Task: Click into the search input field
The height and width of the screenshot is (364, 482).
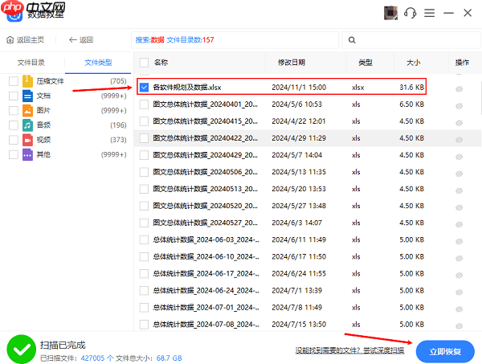Action: pyautogui.click(x=411, y=40)
